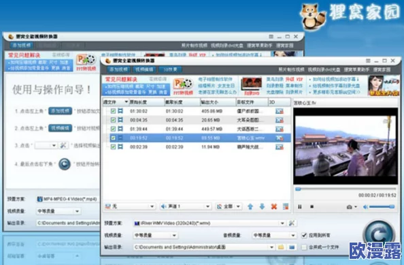Move selected file up with the blue arrow
Viewport: 404px width, 265px height.
[x=250, y=206]
